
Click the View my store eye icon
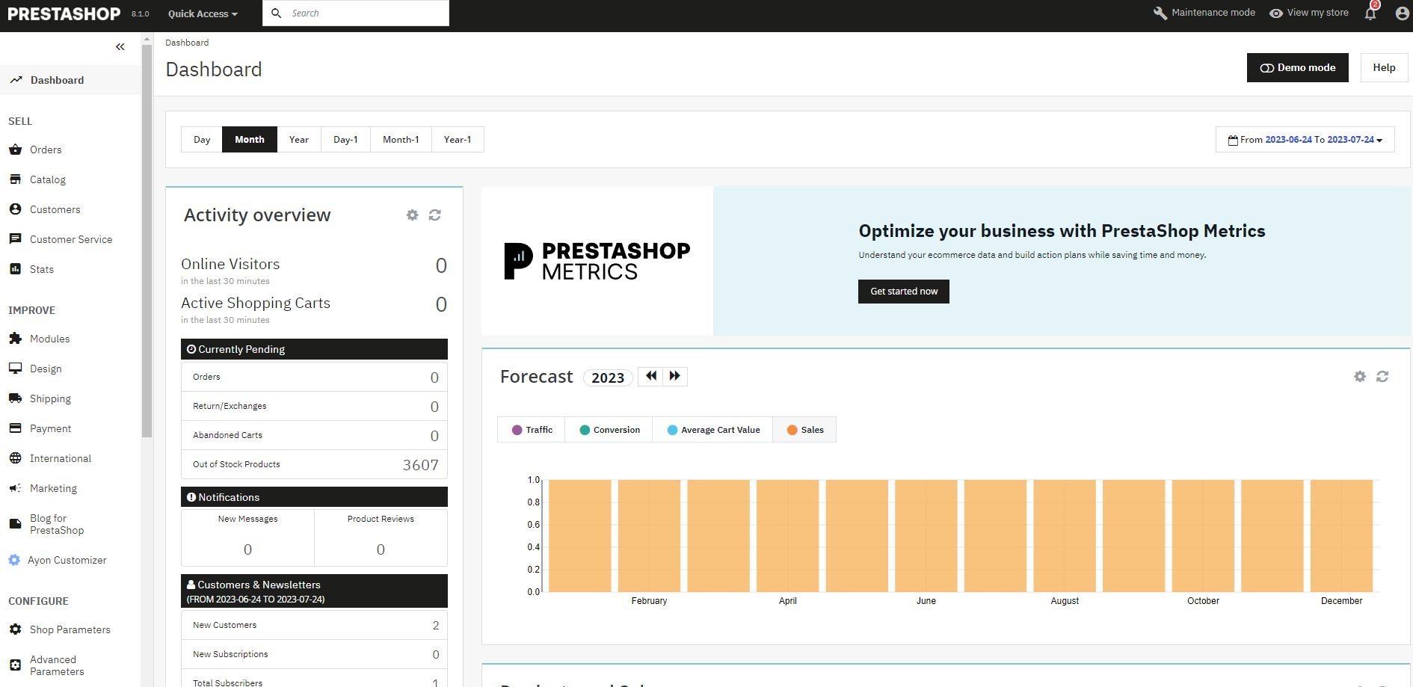pyautogui.click(x=1276, y=13)
